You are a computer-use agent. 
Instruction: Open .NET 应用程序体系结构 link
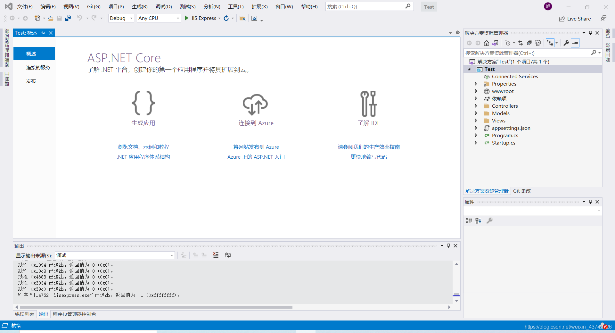click(x=143, y=157)
